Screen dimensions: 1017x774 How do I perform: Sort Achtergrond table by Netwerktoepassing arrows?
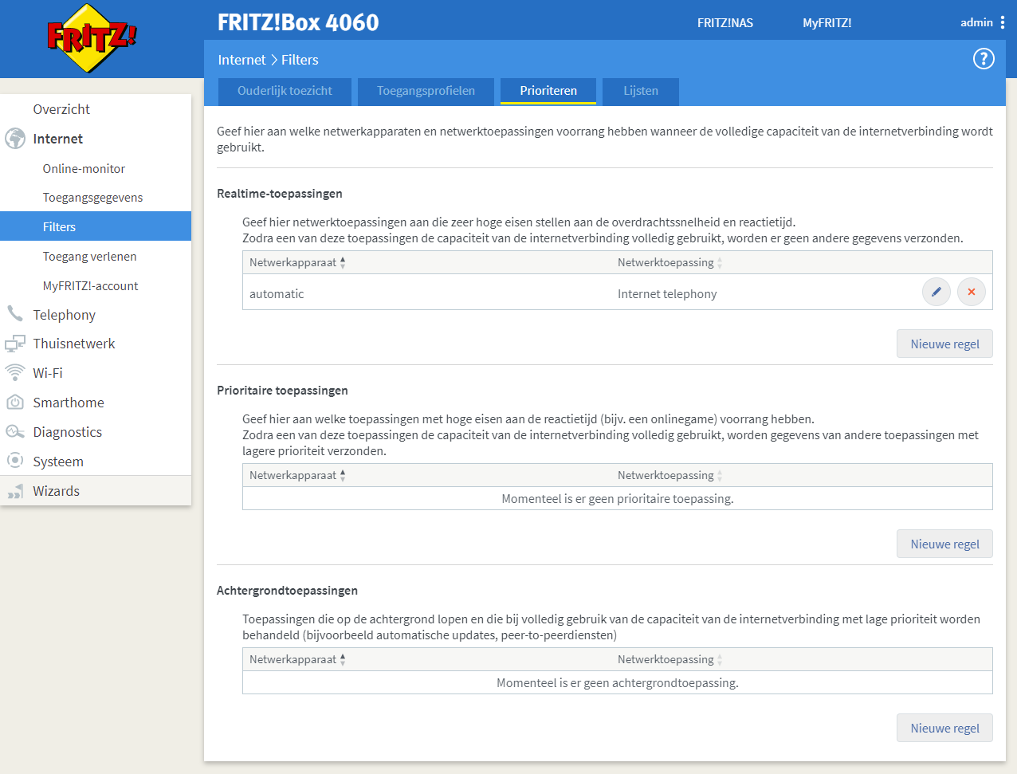pyautogui.click(x=720, y=659)
